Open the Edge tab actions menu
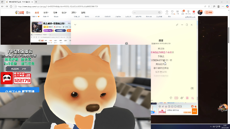230x129 pixels. (2, 2)
